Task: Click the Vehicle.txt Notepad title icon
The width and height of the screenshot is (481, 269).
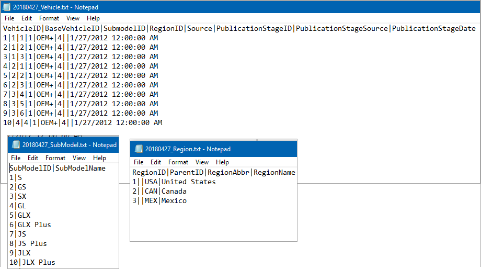Action: (x=6, y=7)
